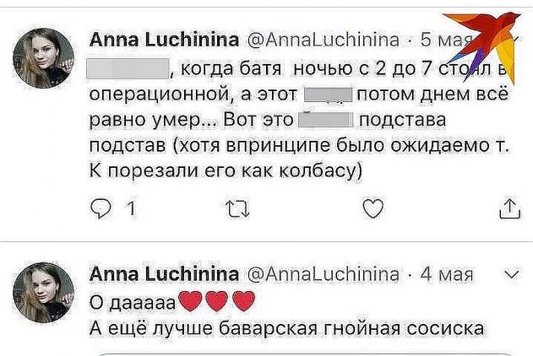
Task: Click the "4 мая" tweet timestamp
Action: coord(445,275)
